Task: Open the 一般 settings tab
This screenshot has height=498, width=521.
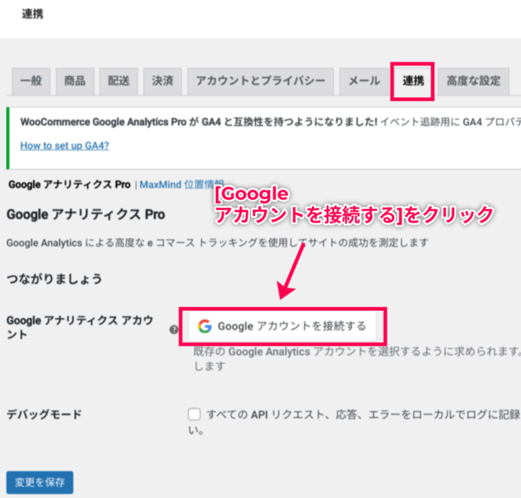Action: (31, 81)
